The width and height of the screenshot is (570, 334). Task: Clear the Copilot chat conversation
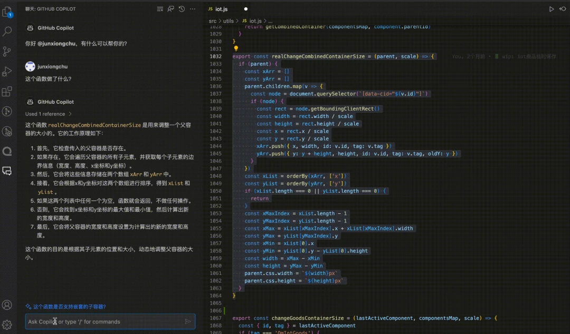[160, 9]
